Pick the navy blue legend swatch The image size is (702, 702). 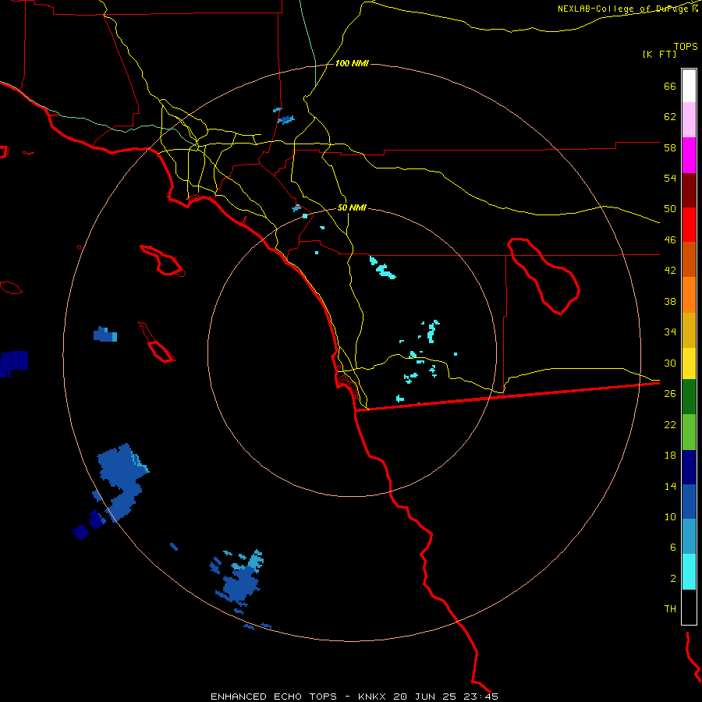689,467
